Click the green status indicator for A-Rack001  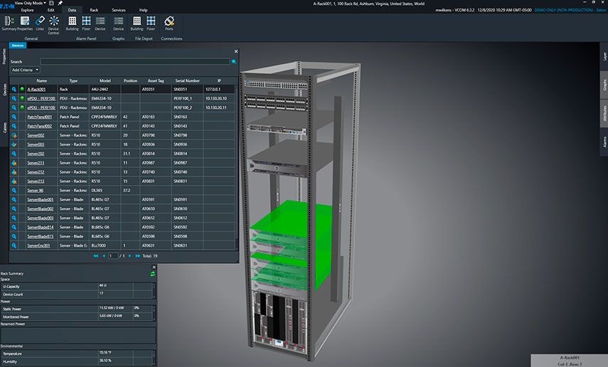pyautogui.click(x=22, y=89)
